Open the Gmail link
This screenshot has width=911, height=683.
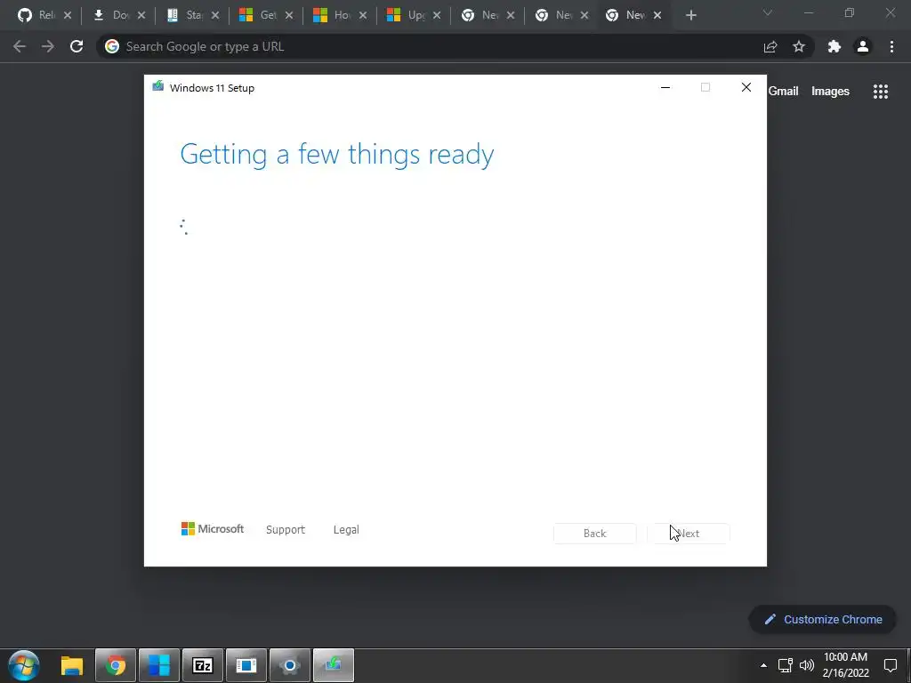point(783,92)
